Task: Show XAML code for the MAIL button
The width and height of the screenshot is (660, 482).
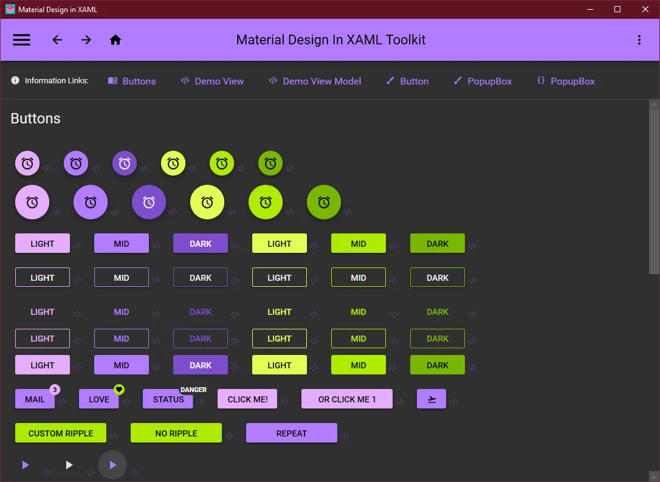Action: point(63,402)
